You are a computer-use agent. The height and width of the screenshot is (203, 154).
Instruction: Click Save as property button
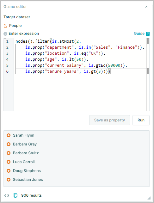pos(109,120)
